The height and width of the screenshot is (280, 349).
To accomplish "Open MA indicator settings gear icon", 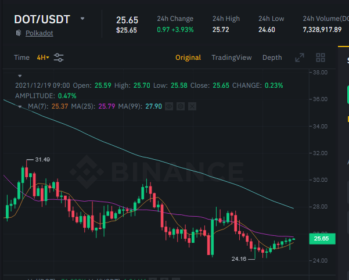I will [x=181, y=106].
